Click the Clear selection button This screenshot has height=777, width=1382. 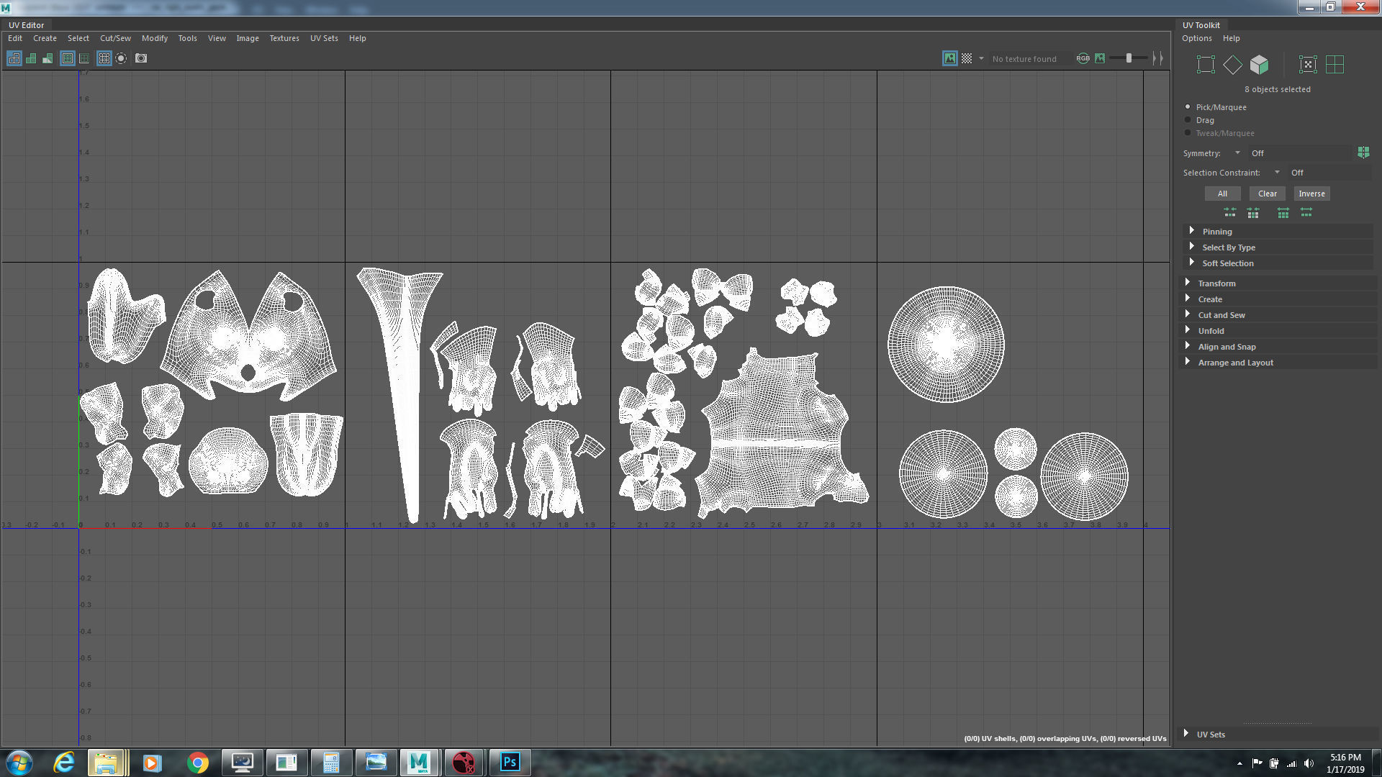pos(1267,194)
